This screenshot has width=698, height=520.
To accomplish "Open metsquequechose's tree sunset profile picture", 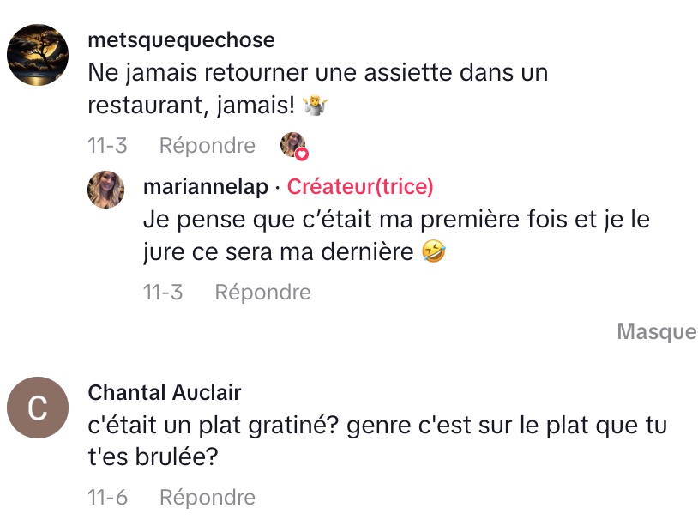I will tap(38, 54).
